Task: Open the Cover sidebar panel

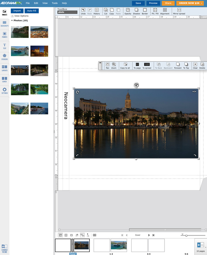Action: [x=4, y=79]
